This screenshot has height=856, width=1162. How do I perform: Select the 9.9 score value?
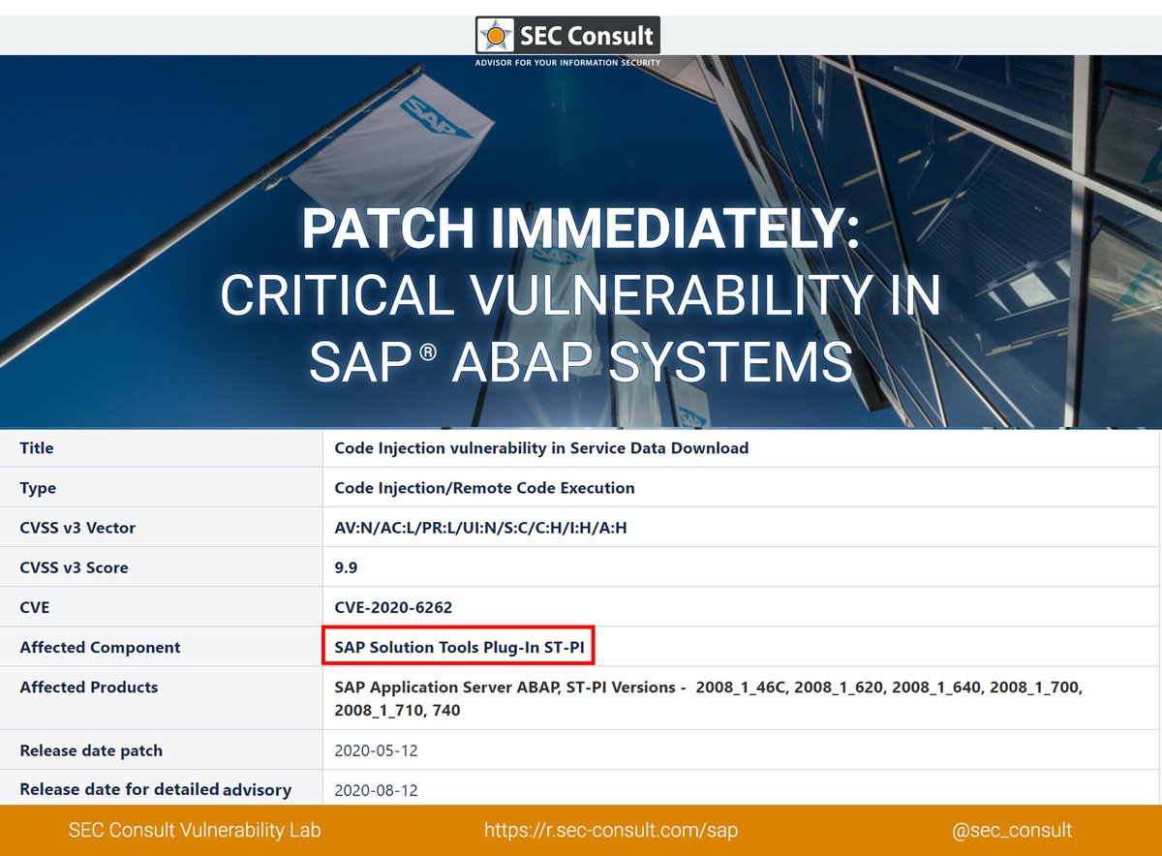coord(346,567)
